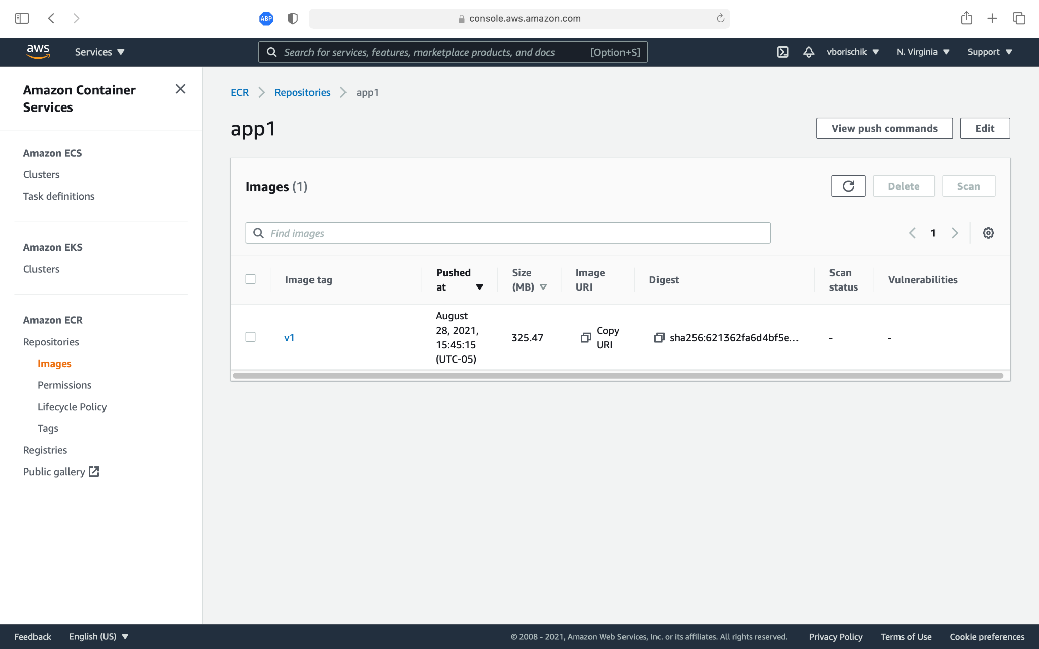Image resolution: width=1039 pixels, height=649 pixels.
Task: Open a new tab with the plus icon
Action: click(992, 19)
